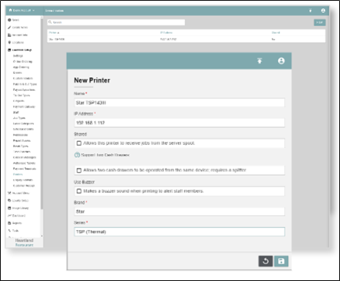
Task: Click the building icon for Account Info
Action: pos(10,35)
